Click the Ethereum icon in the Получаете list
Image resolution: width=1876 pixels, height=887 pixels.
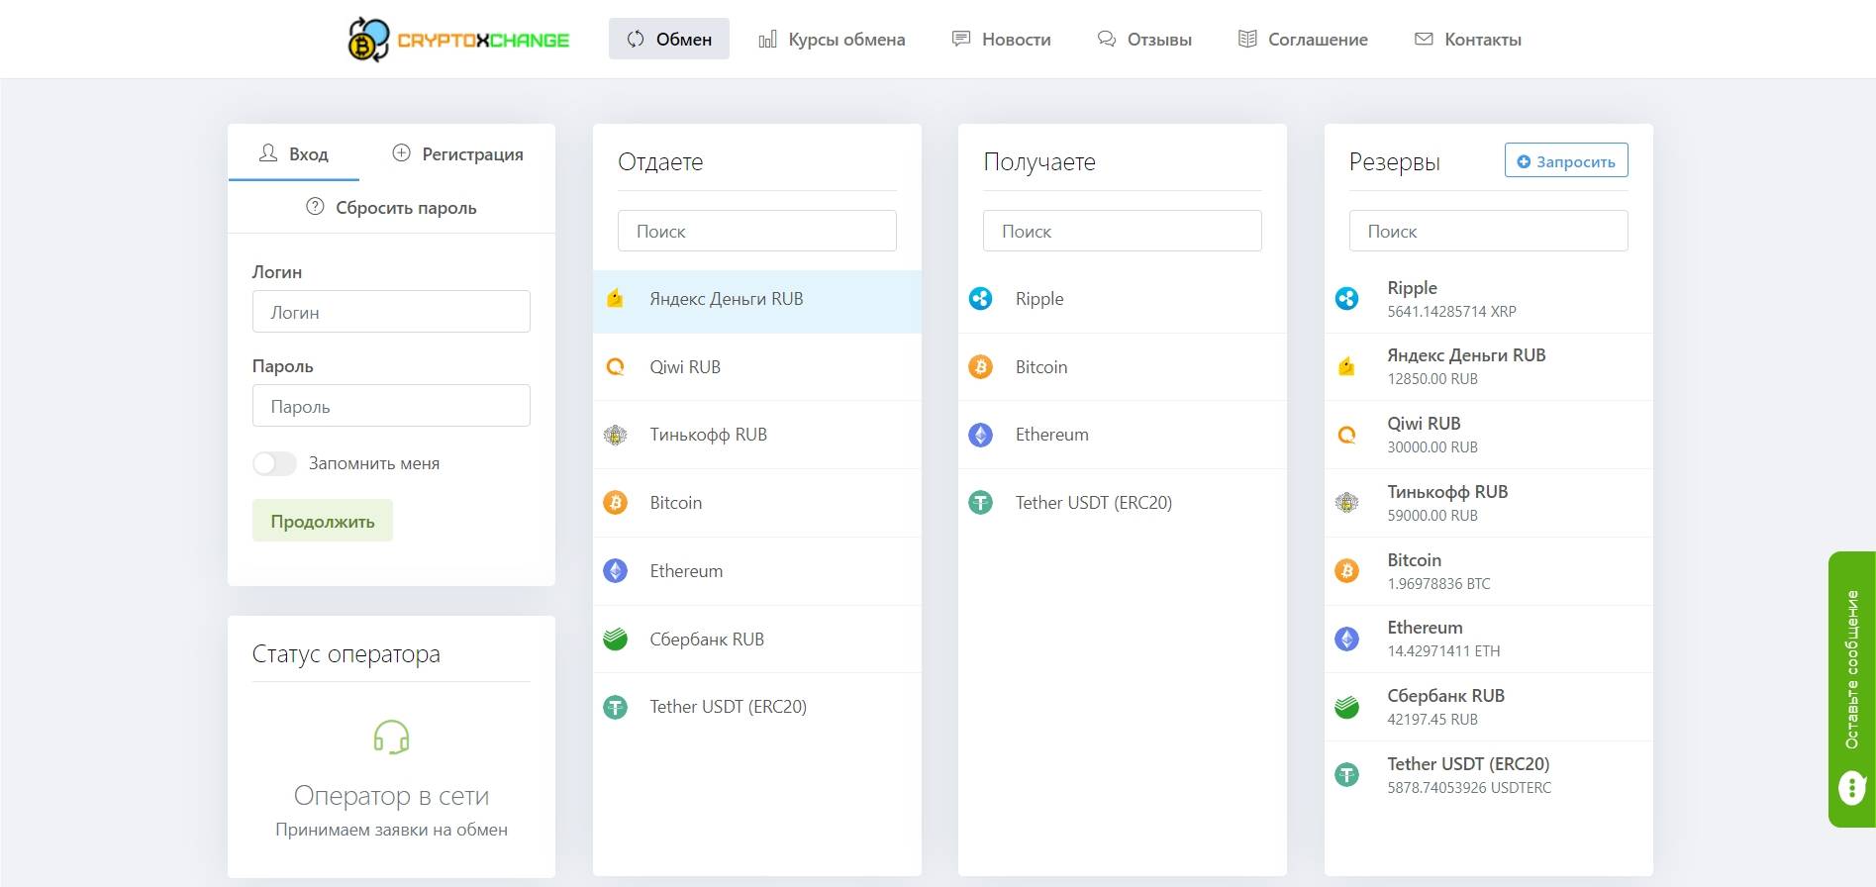coord(980,435)
